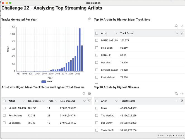Open the Artist column dropdown in Highest Streams table
Viewport: 185px width, 139px height.
(x=116, y=101)
